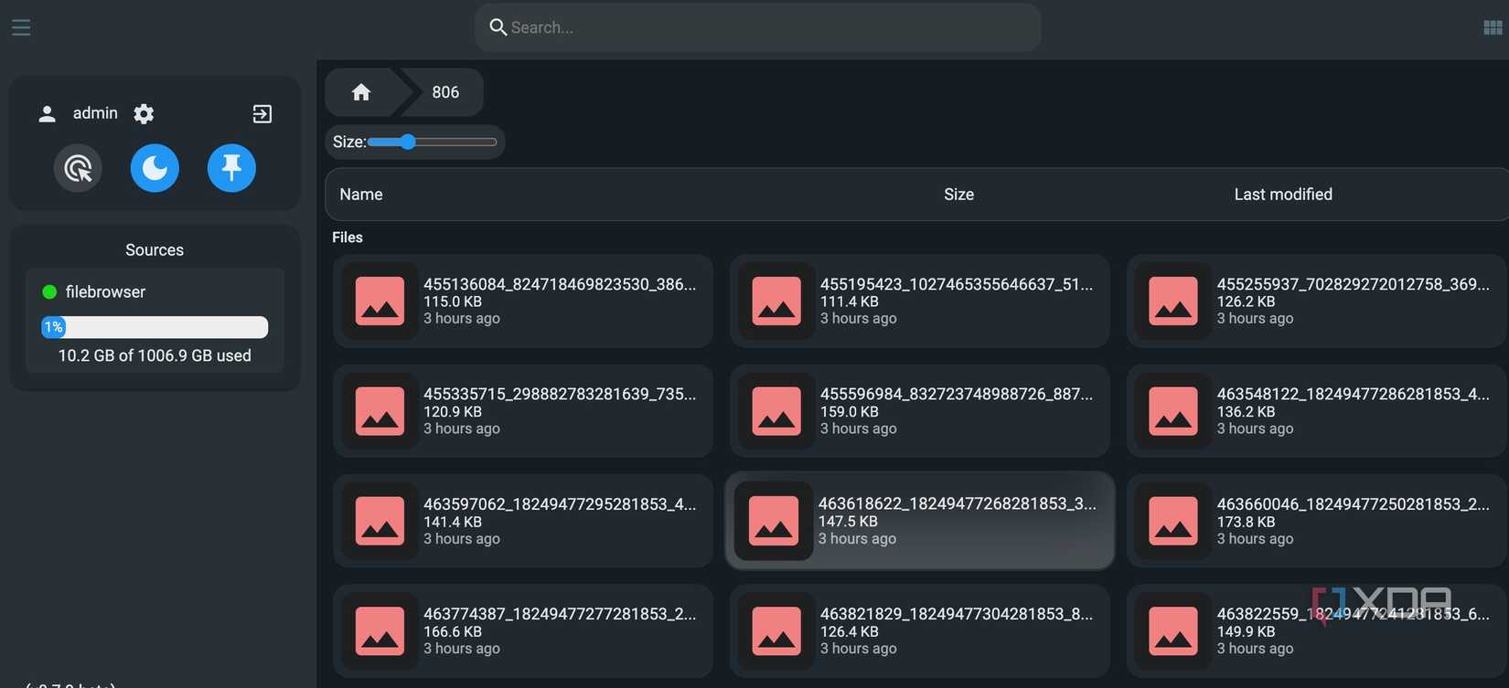This screenshot has width=1509, height=688.
Task: Click the Sources heading
Action: [x=155, y=250]
